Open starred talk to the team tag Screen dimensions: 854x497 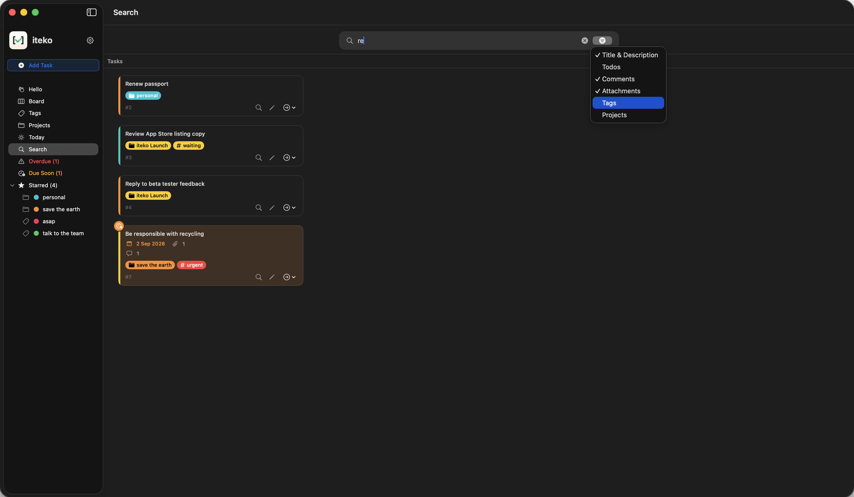click(x=53, y=234)
